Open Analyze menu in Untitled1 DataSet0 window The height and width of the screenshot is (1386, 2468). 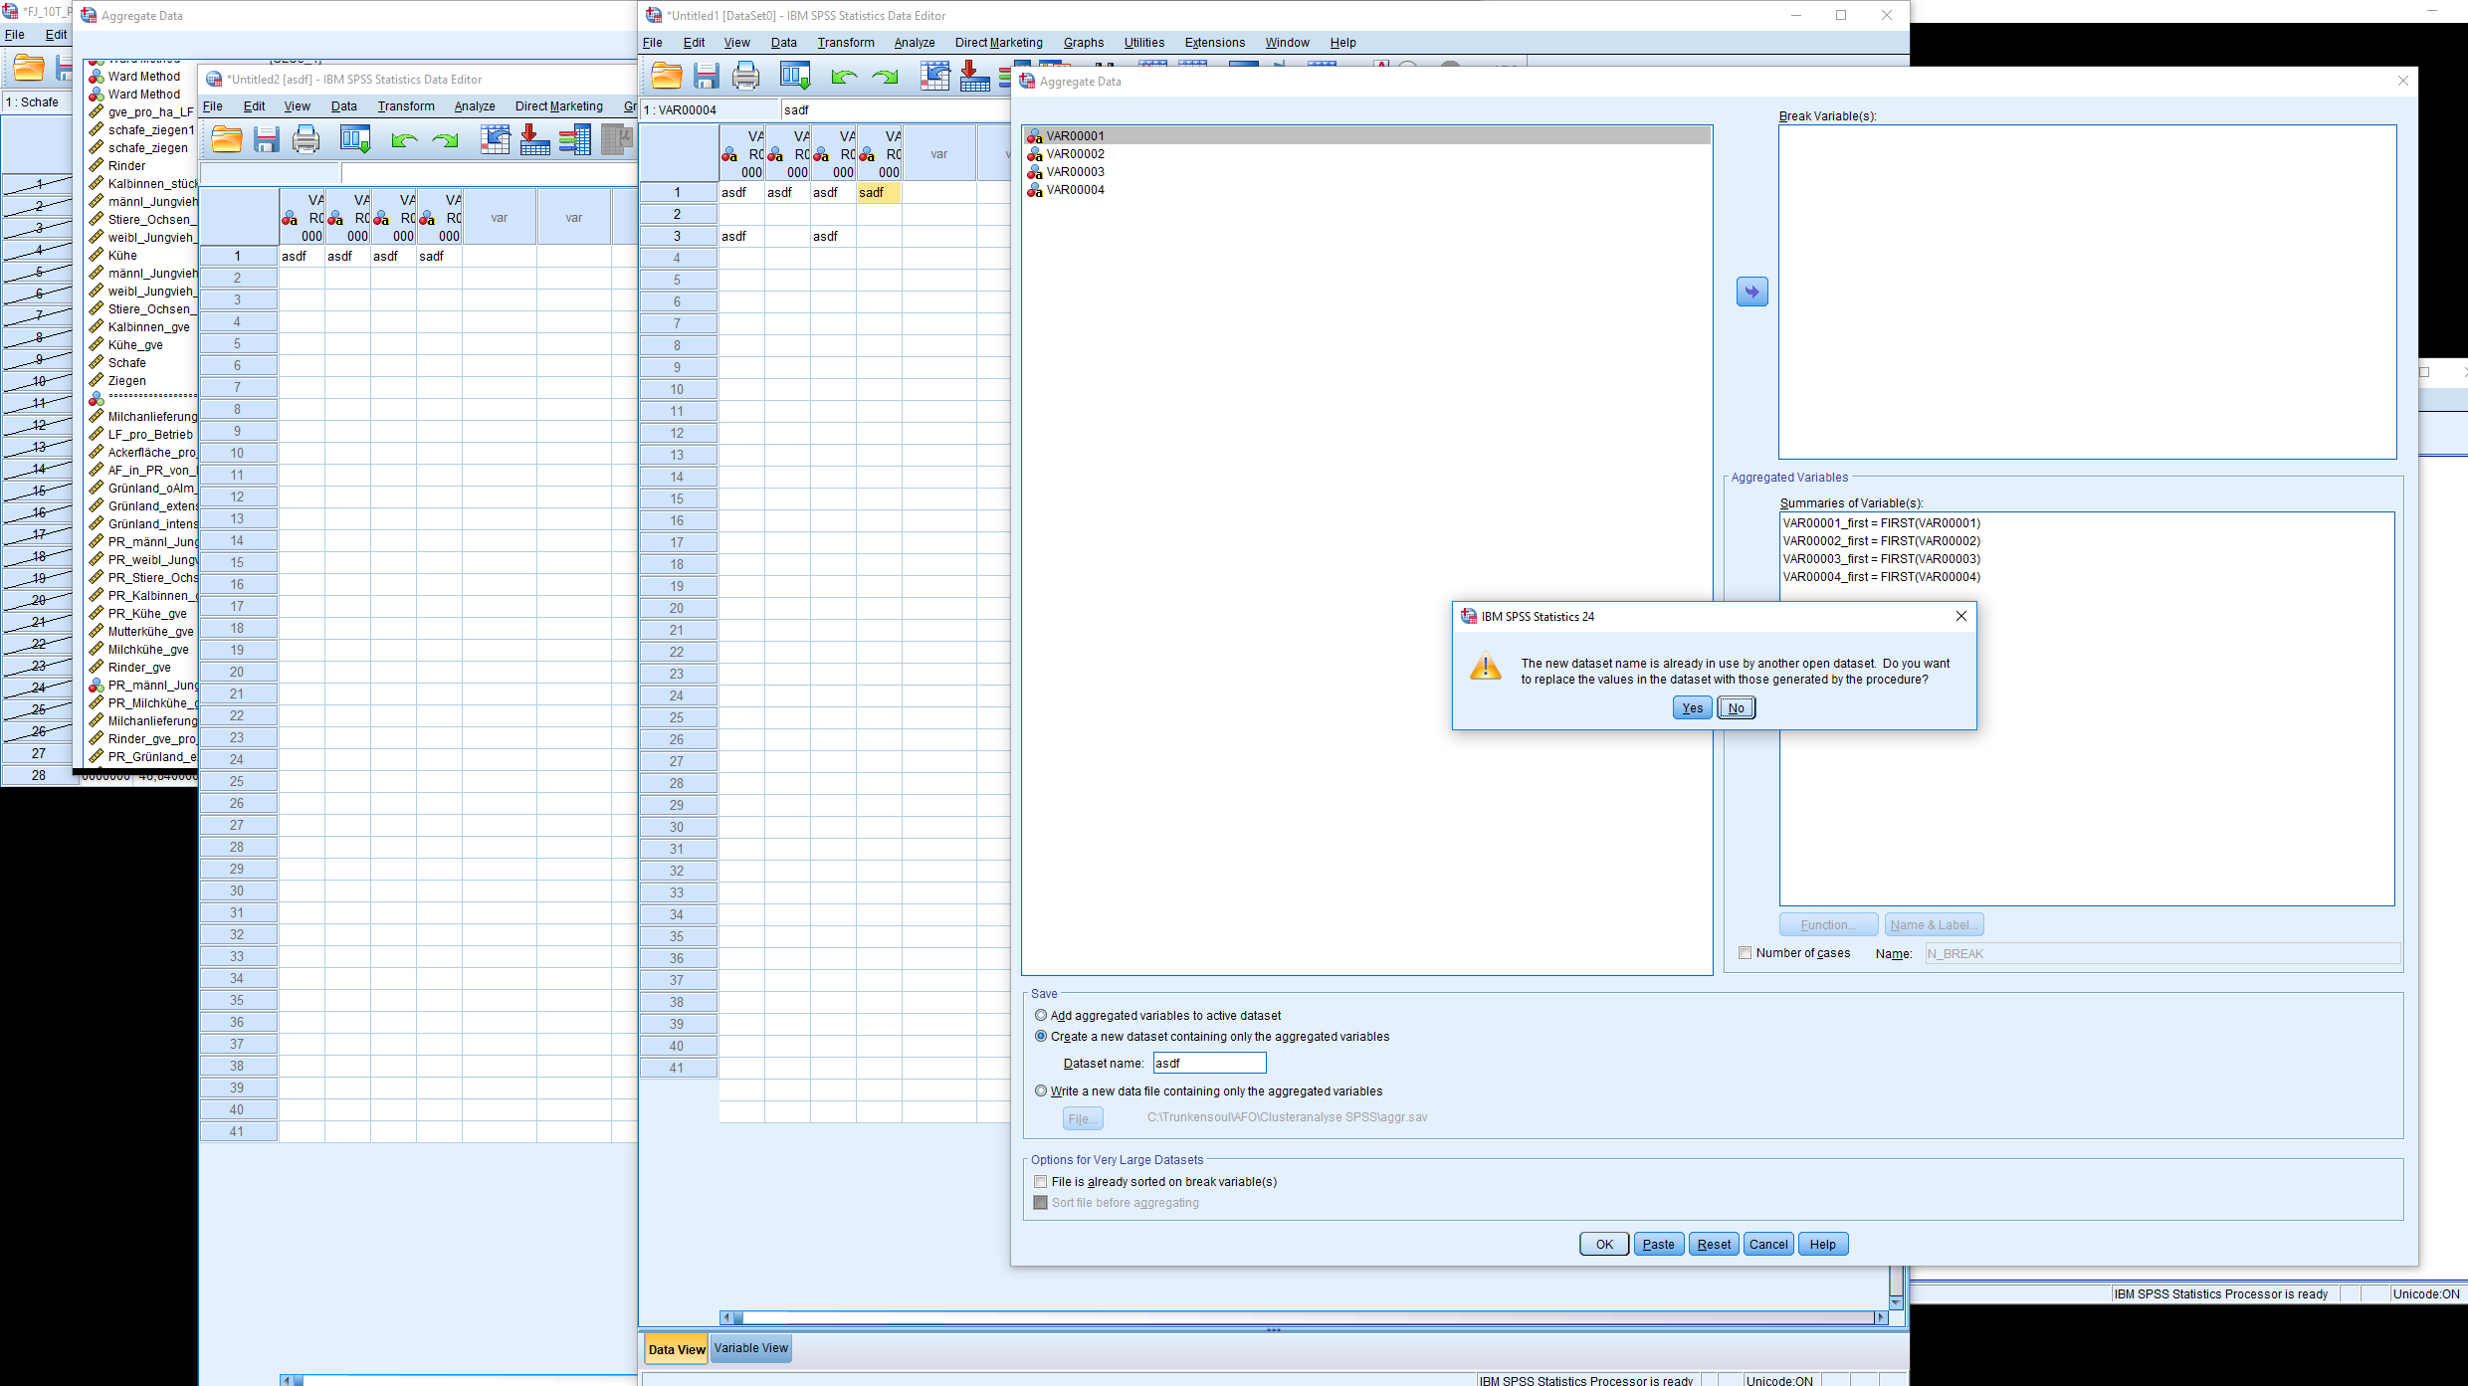(914, 43)
